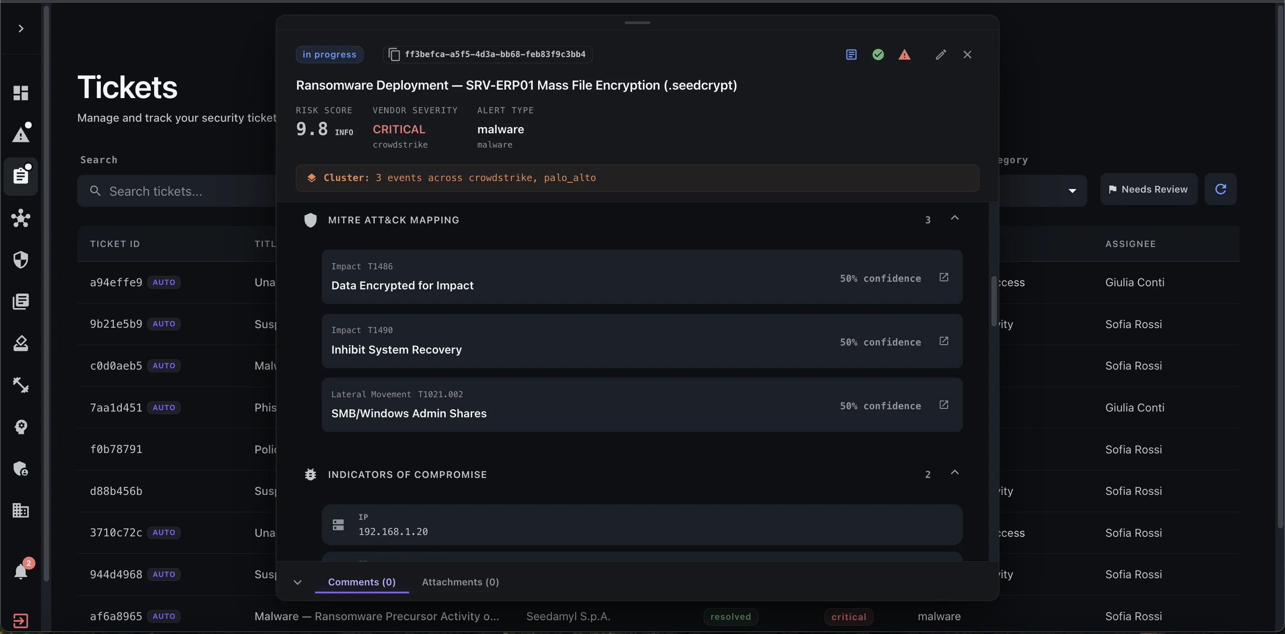Screen dimensions: 1285x634
Task: Click the resolved status badge on af6a8965 row
Action: 730,617
